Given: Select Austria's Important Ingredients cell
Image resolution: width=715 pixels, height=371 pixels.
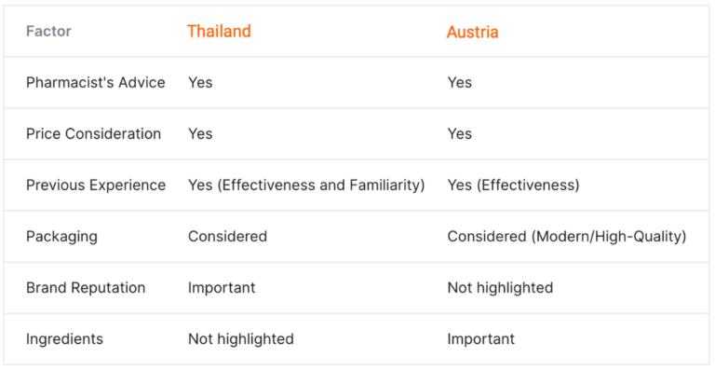Looking at the screenshot, I should tap(481, 339).
